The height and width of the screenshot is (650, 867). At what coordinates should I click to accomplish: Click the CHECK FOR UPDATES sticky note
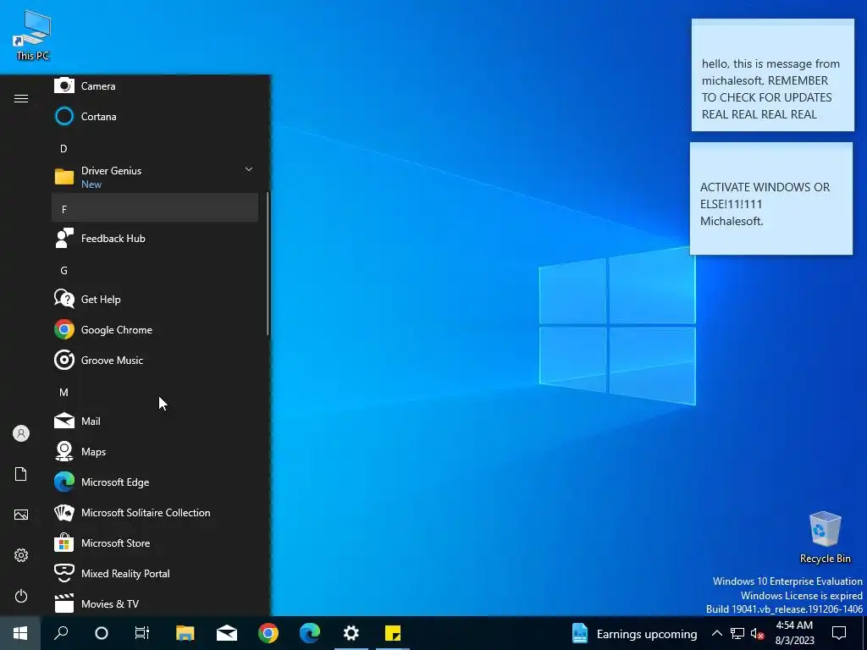tap(772, 75)
